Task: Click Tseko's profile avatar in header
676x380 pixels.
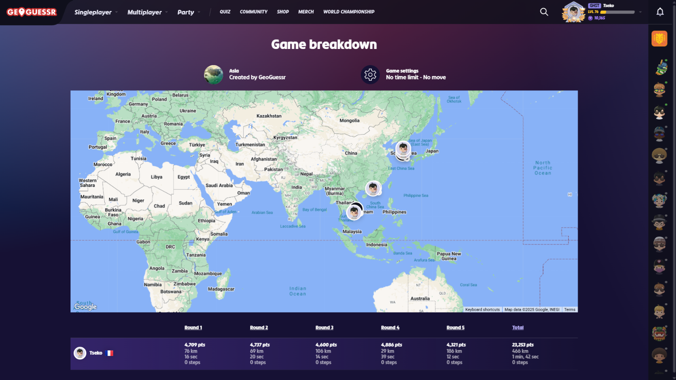Action: tap(573, 12)
